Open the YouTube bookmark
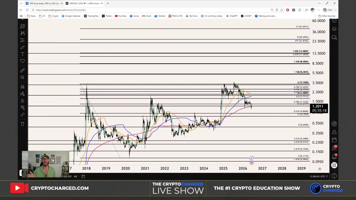Viewport: 356px width, 200px height. point(120,16)
